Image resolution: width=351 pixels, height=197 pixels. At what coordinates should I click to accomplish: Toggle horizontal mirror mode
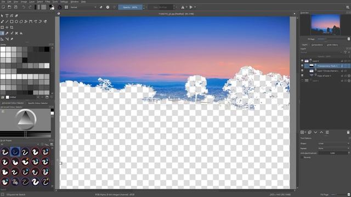[x=183, y=7]
